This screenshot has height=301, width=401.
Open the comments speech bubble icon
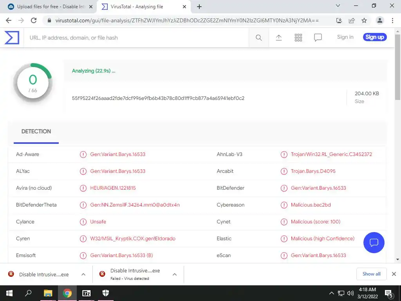(318, 38)
